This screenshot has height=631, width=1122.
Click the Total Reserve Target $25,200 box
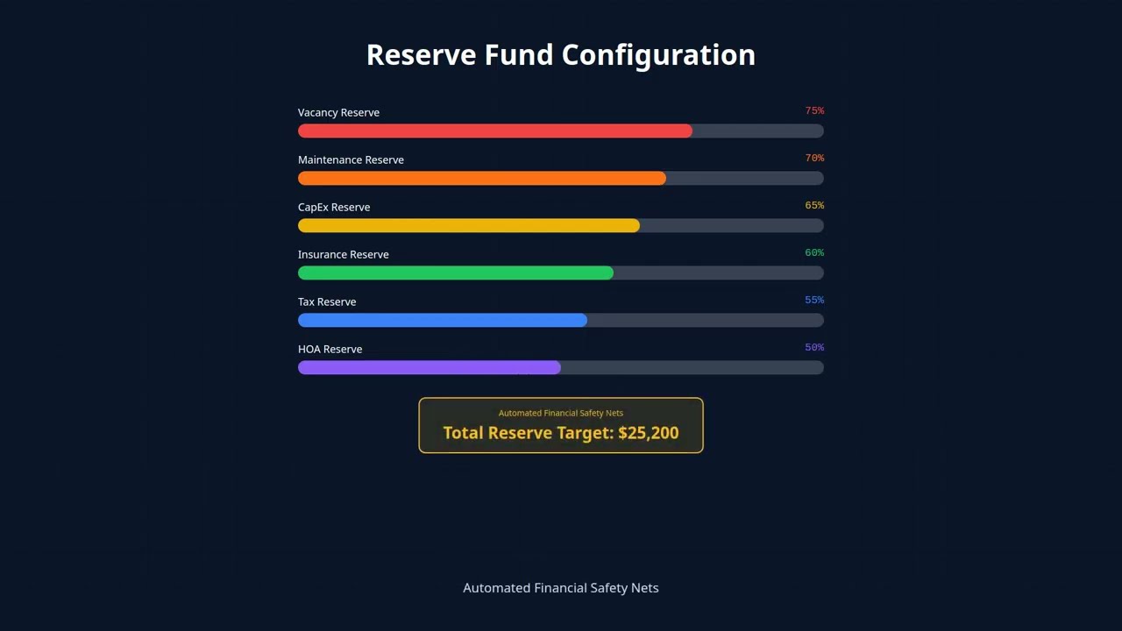[561, 426]
